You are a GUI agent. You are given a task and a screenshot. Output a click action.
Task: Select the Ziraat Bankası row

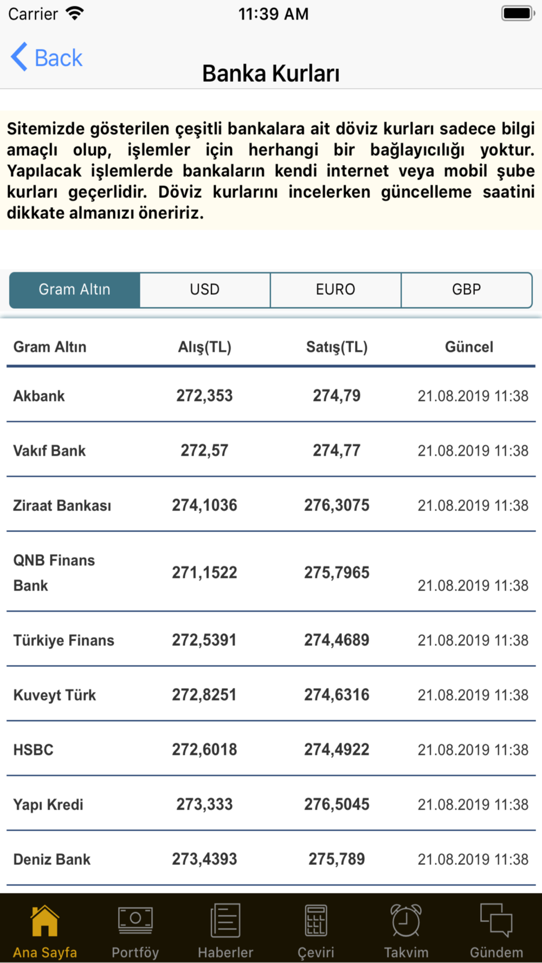271,505
